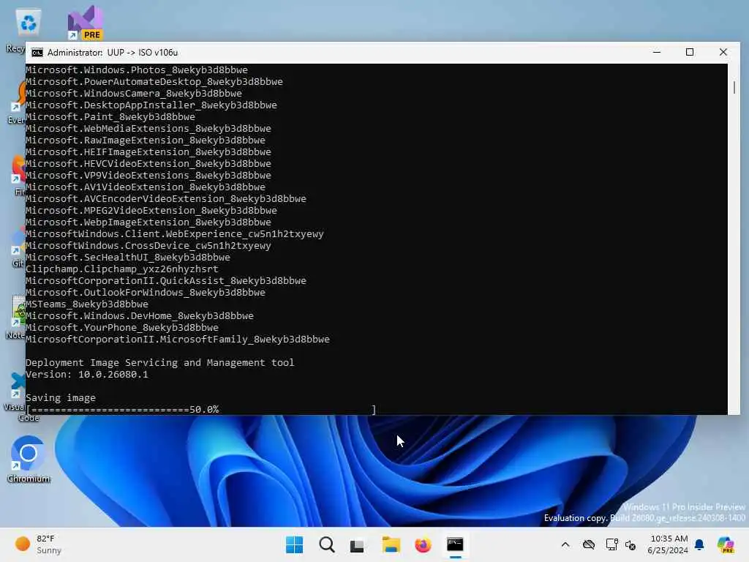Open Firefox from the taskbar
The image size is (749, 562).
click(x=423, y=544)
